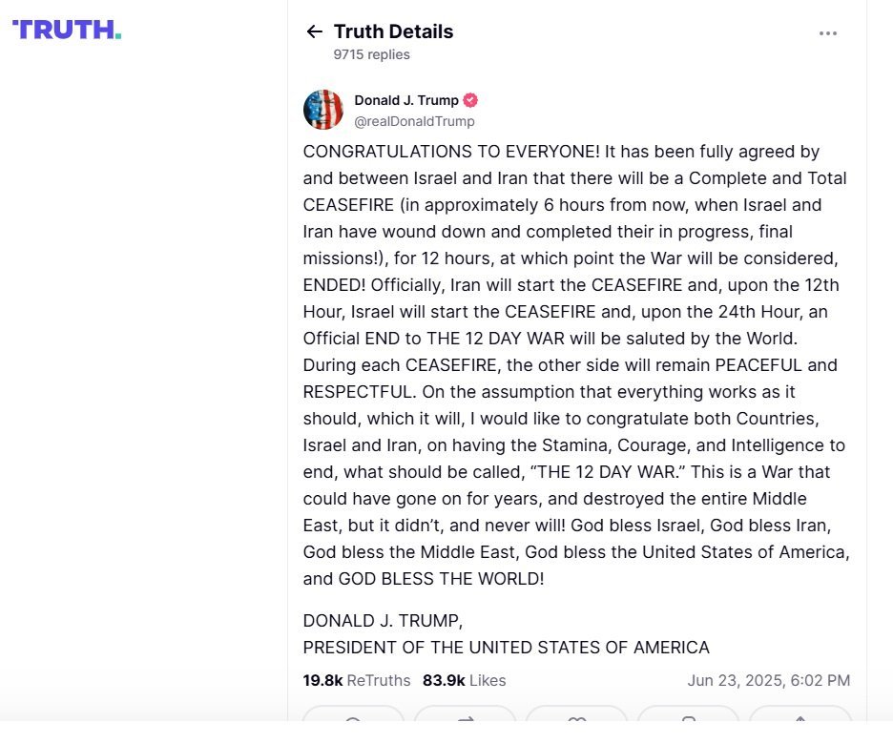Click PRESIDENT OF THE UNITED STATES line
The height and width of the screenshot is (743, 893).
507,648
